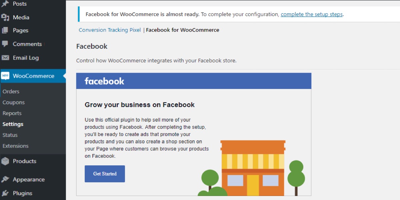The image size is (400, 200).
Task: Select the Facebook for WooCommerce section
Action: coord(183,30)
